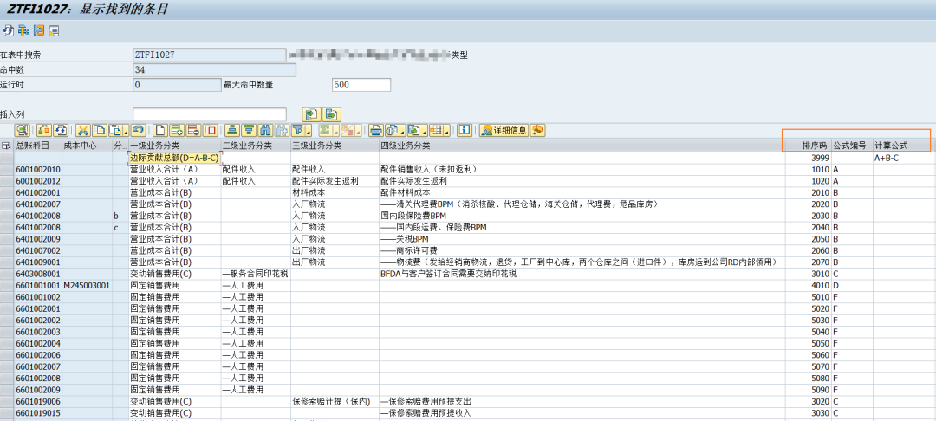Select the row selector for account 6001002010

coord(7,170)
